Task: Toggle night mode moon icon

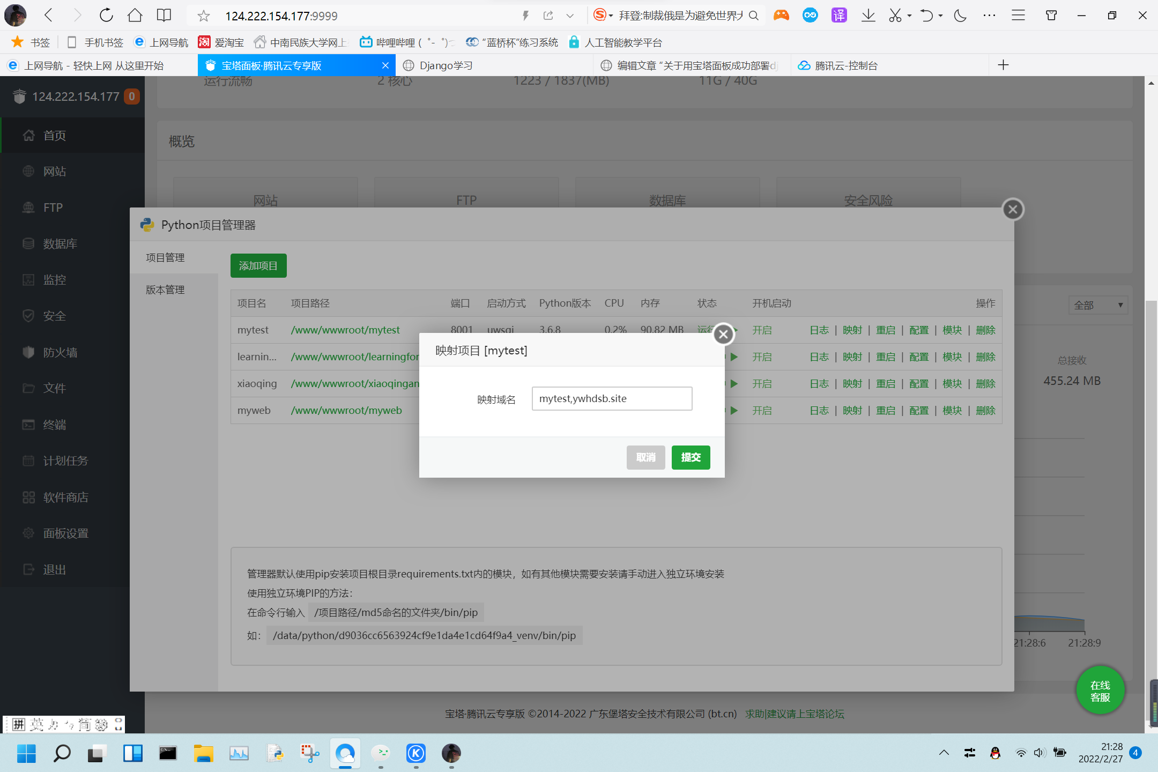Action: pos(960,16)
